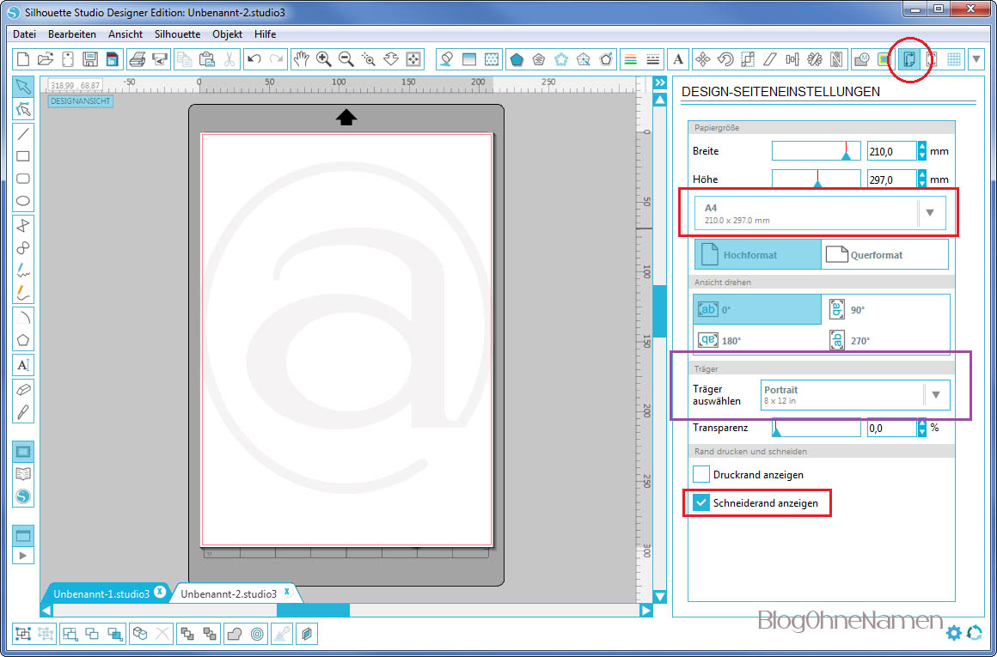Image resolution: width=997 pixels, height=657 pixels.
Task: Choose the Ellipse drawing tool
Action: tap(23, 202)
